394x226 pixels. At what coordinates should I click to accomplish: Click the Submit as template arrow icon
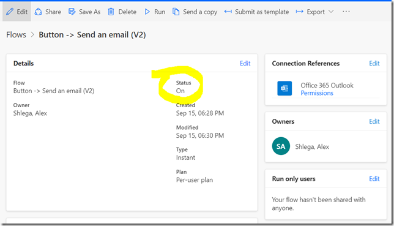pos(228,12)
